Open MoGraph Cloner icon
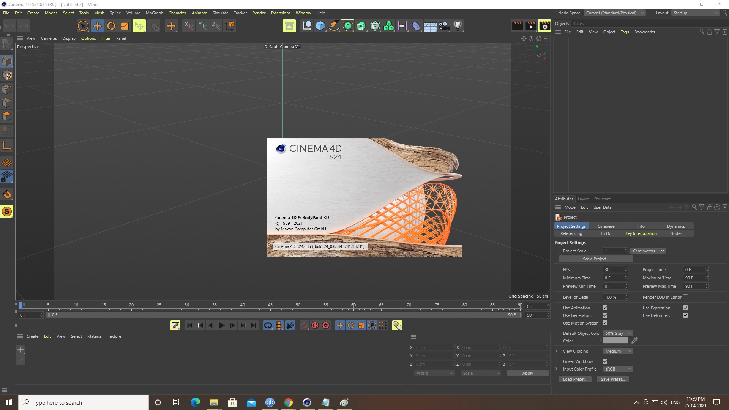The width and height of the screenshot is (729, 410). coord(389,26)
